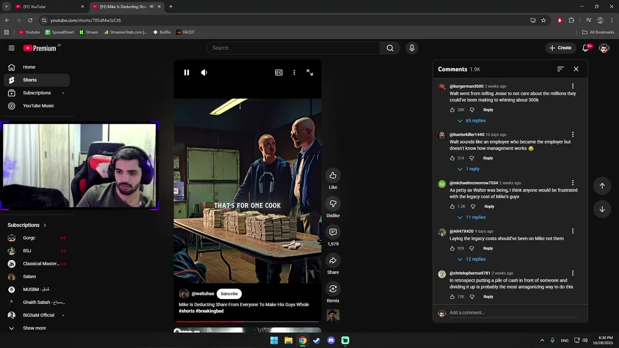Dislike the Breaking Bad Short
The width and height of the screenshot is (619, 348).
click(333, 203)
